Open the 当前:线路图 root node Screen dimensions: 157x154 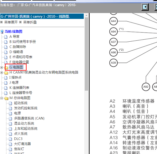point(13,31)
